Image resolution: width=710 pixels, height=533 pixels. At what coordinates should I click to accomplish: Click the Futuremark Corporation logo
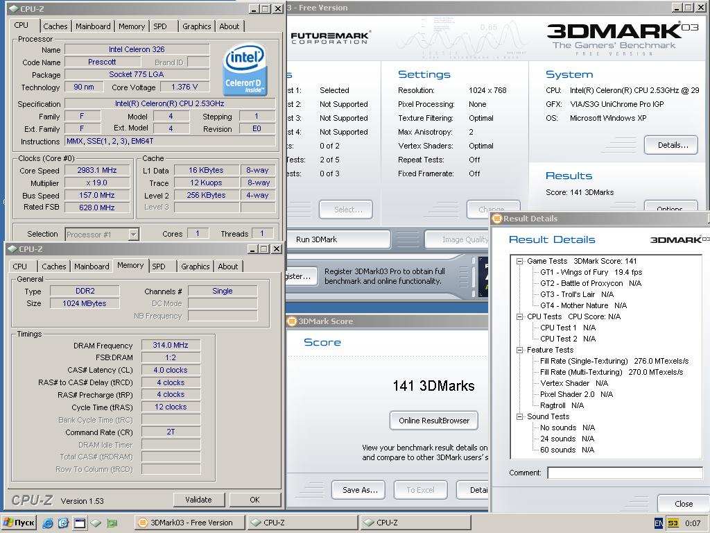(x=331, y=37)
